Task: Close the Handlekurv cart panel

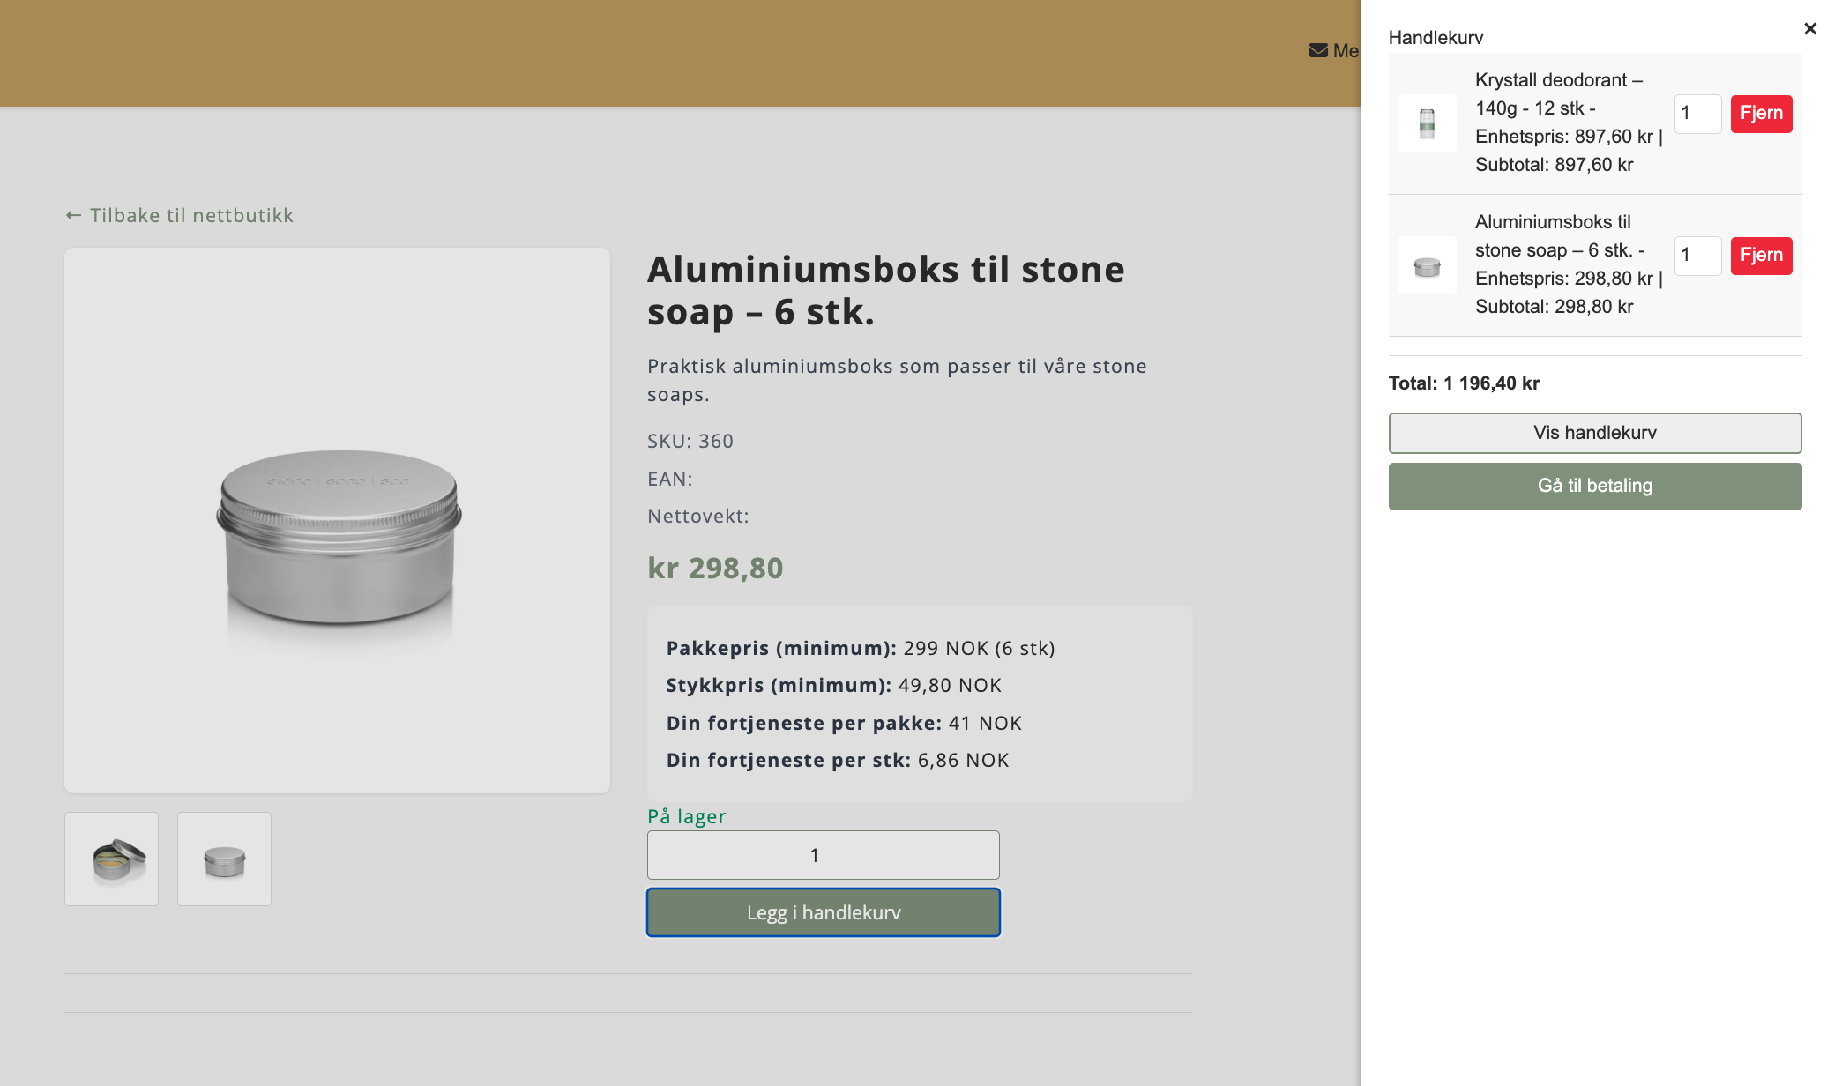Action: click(1809, 29)
